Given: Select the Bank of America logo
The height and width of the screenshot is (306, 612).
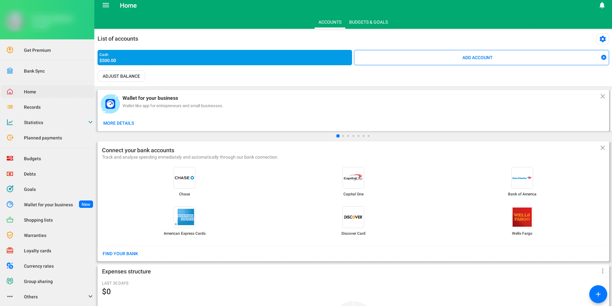Looking at the screenshot, I should [522, 178].
